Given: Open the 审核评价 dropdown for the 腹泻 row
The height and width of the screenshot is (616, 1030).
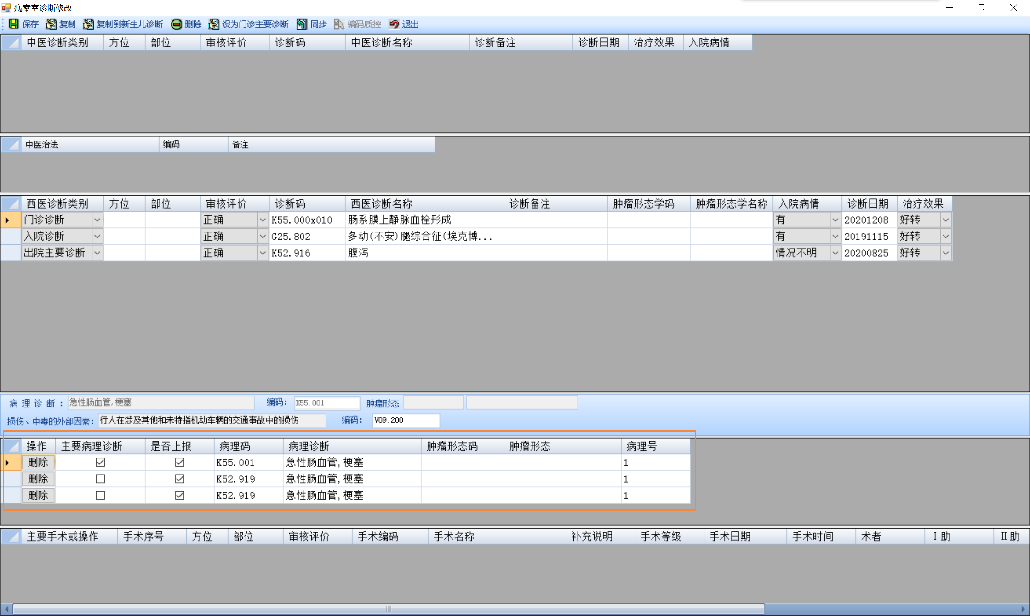Looking at the screenshot, I should [263, 253].
